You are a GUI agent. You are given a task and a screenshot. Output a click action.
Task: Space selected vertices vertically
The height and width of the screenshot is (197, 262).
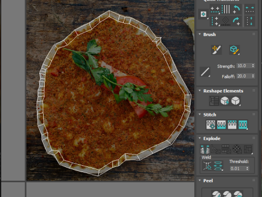tap(250, 21)
